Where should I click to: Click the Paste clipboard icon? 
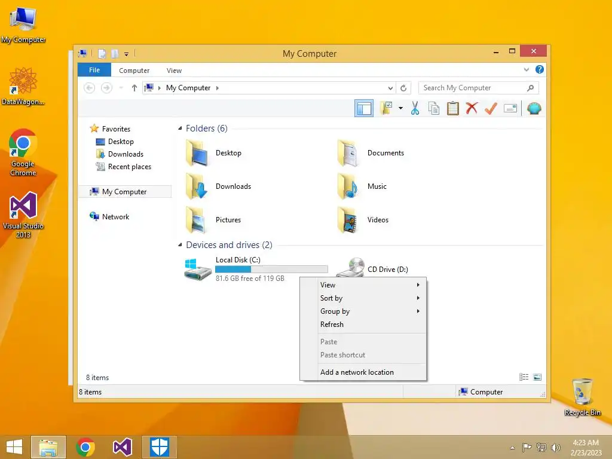tap(453, 109)
